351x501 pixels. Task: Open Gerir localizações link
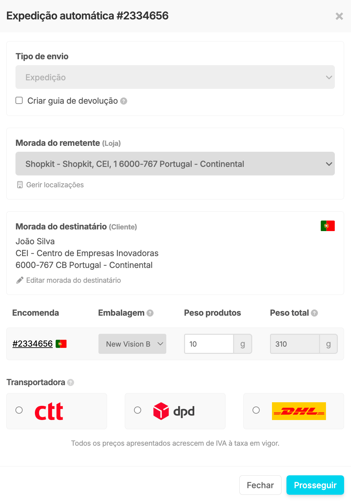coord(55,185)
